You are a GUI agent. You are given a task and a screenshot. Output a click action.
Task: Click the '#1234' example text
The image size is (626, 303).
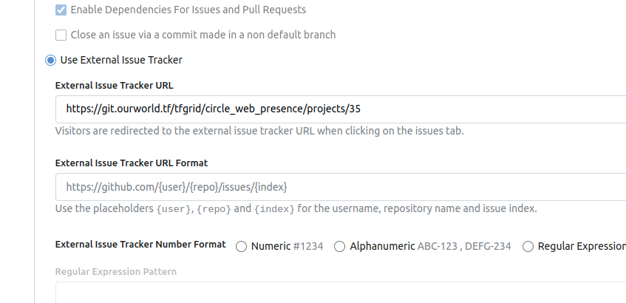[308, 247]
